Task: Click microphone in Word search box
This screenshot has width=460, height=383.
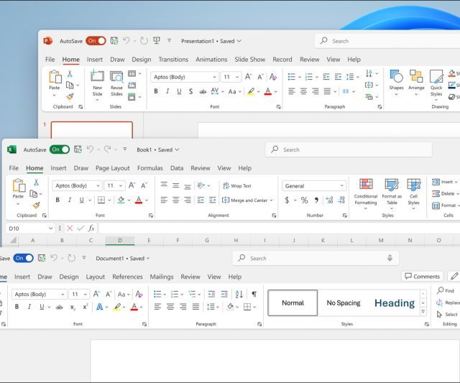Action: pyautogui.click(x=390, y=258)
